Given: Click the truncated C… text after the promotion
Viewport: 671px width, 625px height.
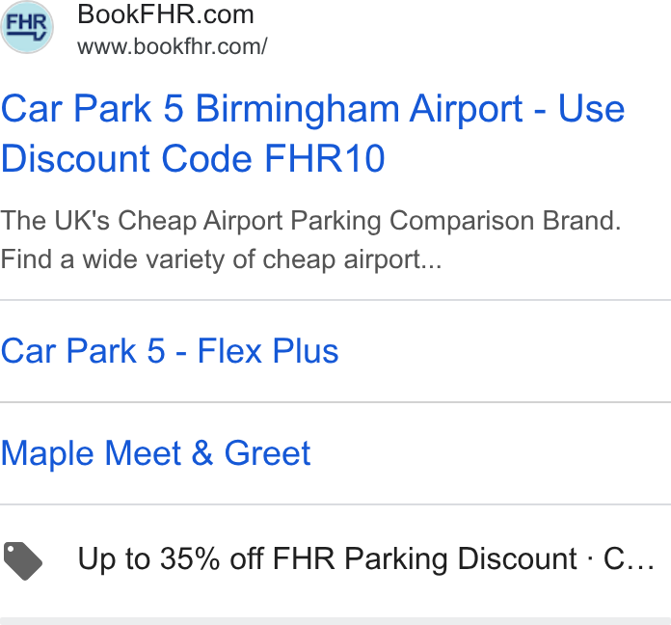Looking at the screenshot, I should [629, 559].
